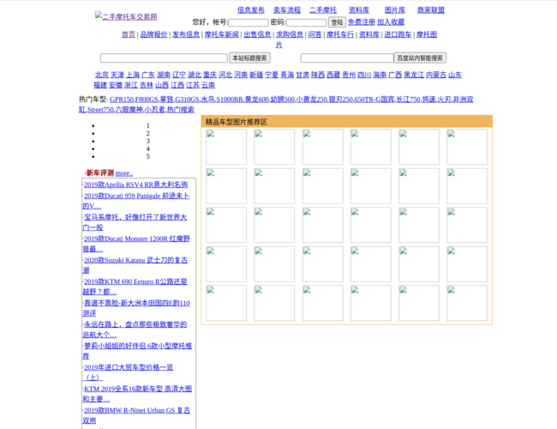Click the bottom-right thumbnail in the picture grid
Screen dimensions: 557x429
467,303
